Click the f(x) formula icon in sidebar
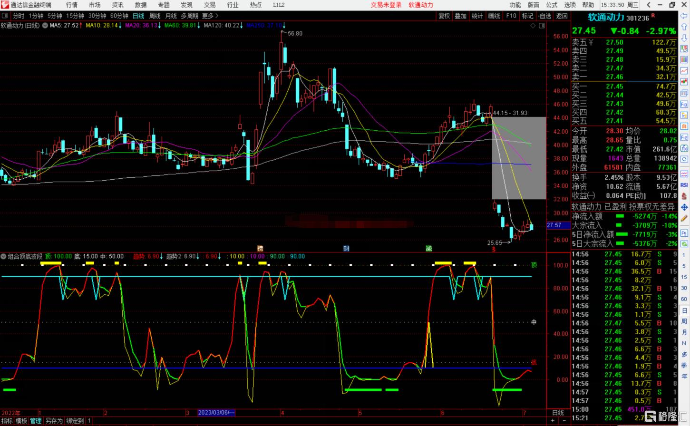This screenshot has height=426, width=690. pyautogui.click(x=684, y=148)
